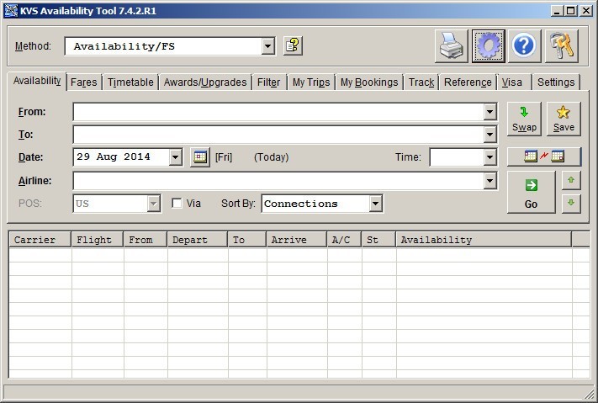Maximize the KVS Availability Tool window

tap(571, 11)
